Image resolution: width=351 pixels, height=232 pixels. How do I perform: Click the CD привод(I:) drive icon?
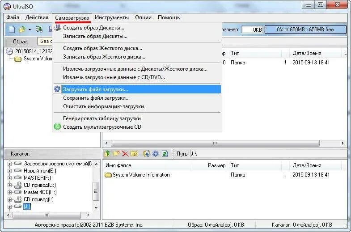tap(18, 199)
